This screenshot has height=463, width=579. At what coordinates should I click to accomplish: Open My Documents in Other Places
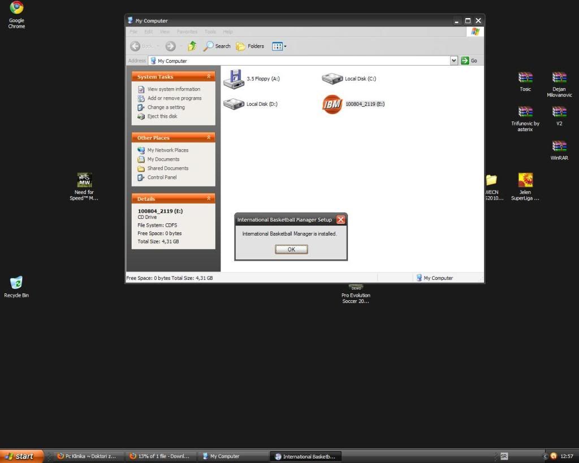[163, 159]
